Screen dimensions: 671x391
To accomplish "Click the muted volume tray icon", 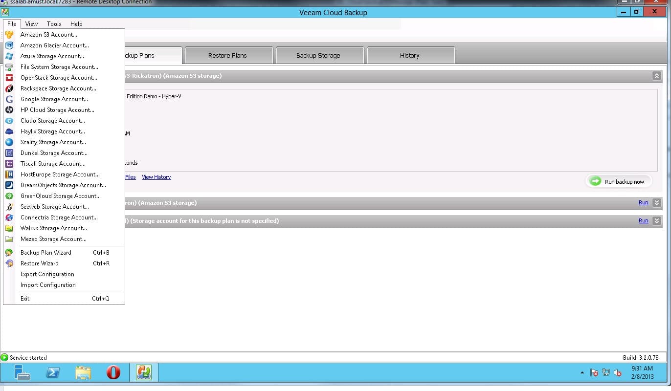I will tap(618, 373).
